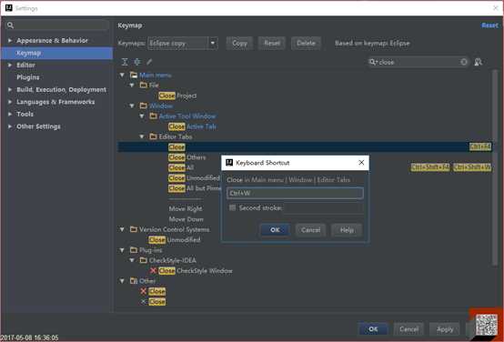Expand the Editor settings category
This screenshot has height=342, width=504.
coord(10,65)
